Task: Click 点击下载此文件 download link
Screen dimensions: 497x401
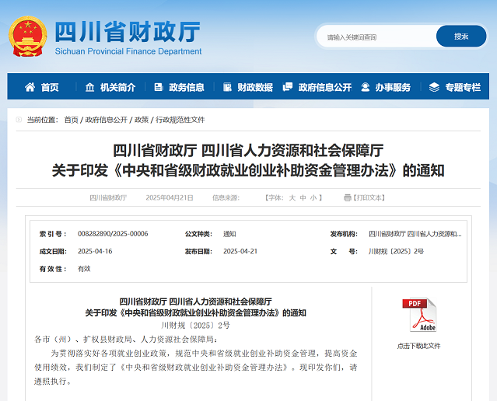Action: point(418,346)
